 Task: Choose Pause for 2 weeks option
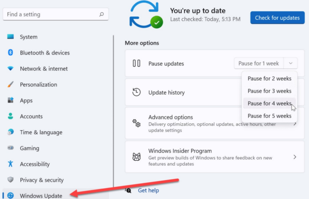(269, 78)
